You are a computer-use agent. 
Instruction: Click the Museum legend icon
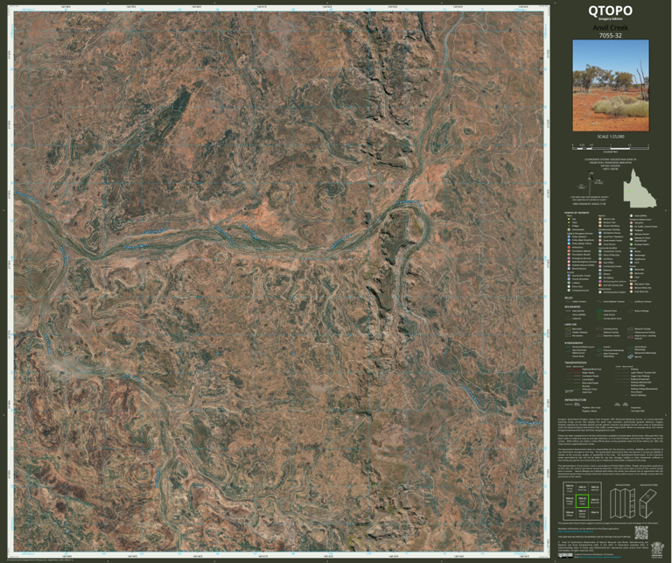click(600, 271)
